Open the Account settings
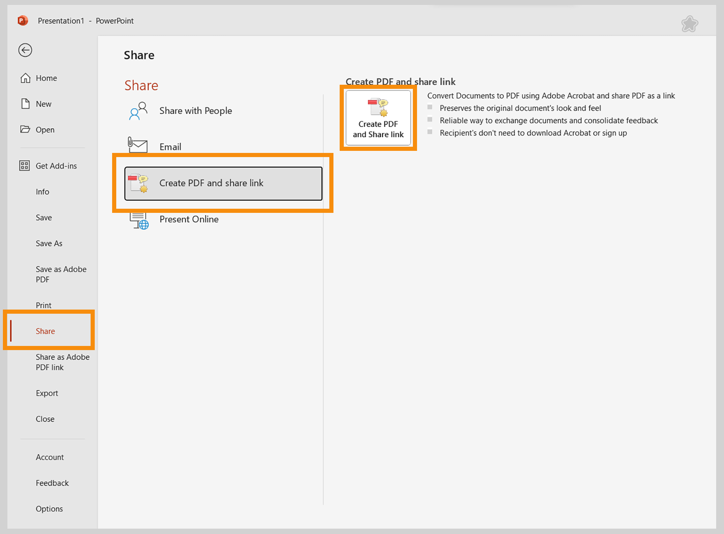Screen dimensions: 724x534 coord(50,457)
